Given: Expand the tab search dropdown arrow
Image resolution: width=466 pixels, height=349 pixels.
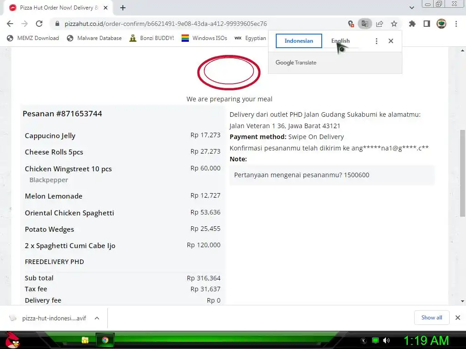Looking at the screenshot, I should 411,8.
